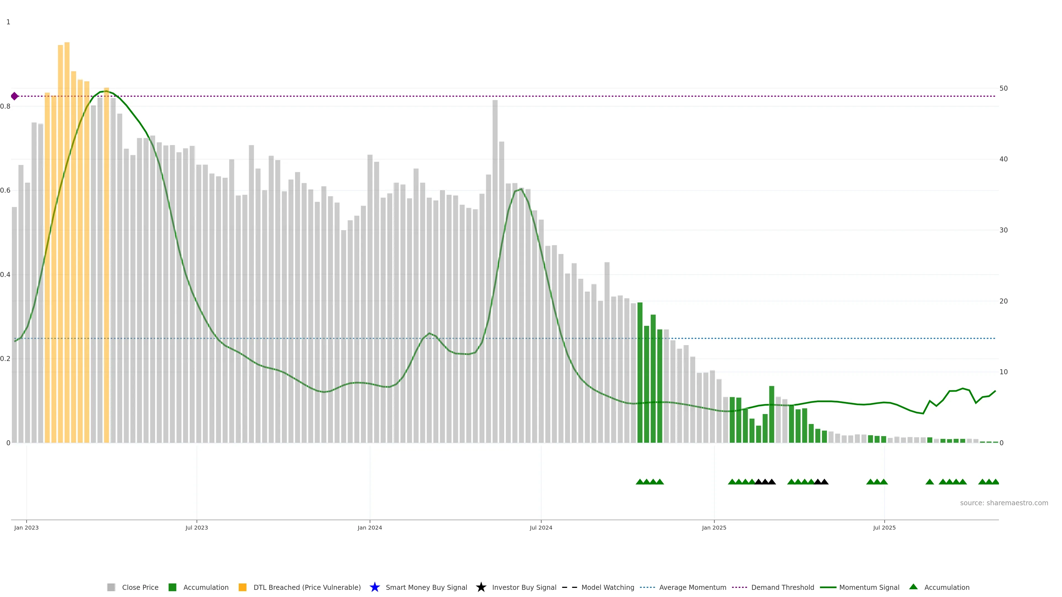Click the black star Investor Buy Signal icon
The image size is (1062, 597).
click(x=481, y=587)
